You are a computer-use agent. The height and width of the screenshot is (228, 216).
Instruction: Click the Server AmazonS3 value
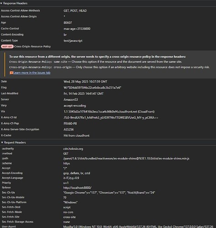coord(71,99)
